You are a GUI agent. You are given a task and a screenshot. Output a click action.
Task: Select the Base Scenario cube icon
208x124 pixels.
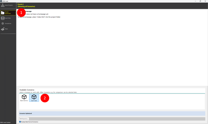(x=24, y=97)
